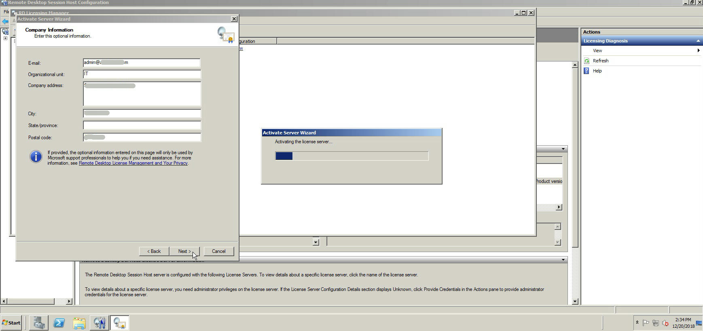Click the Back button in wizard
The height and width of the screenshot is (331, 703).
[154, 251]
